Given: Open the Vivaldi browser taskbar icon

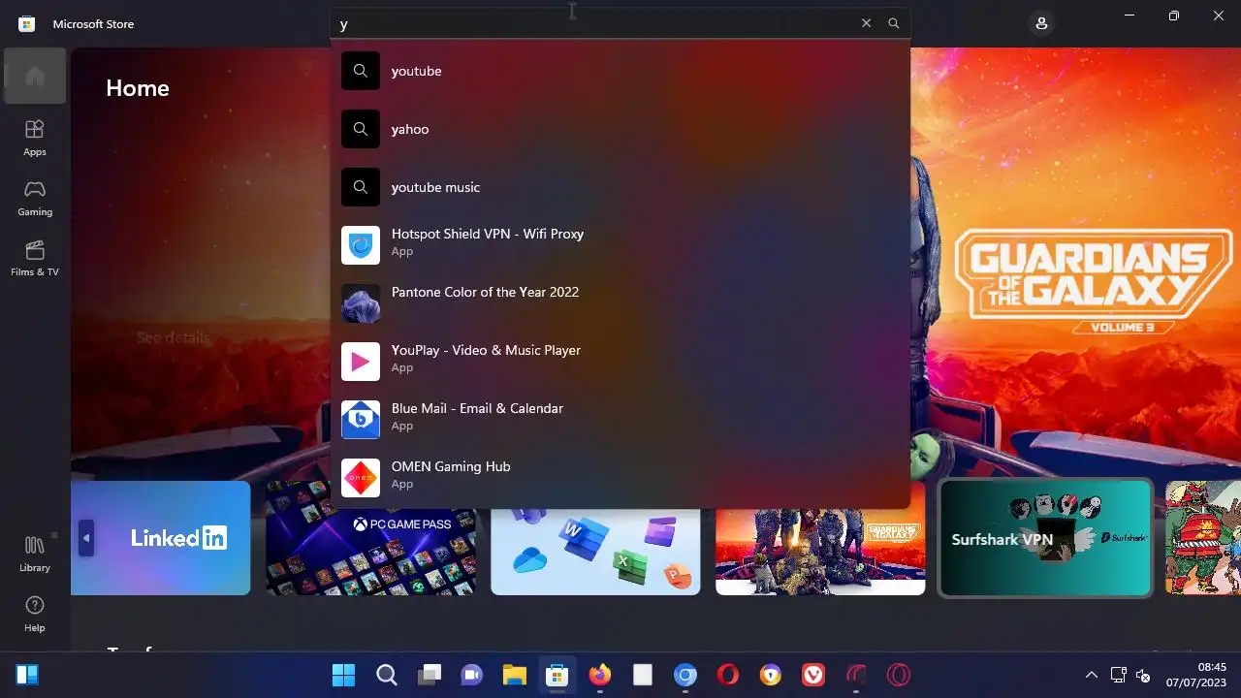Looking at the screenshot, I should point(813,675).
